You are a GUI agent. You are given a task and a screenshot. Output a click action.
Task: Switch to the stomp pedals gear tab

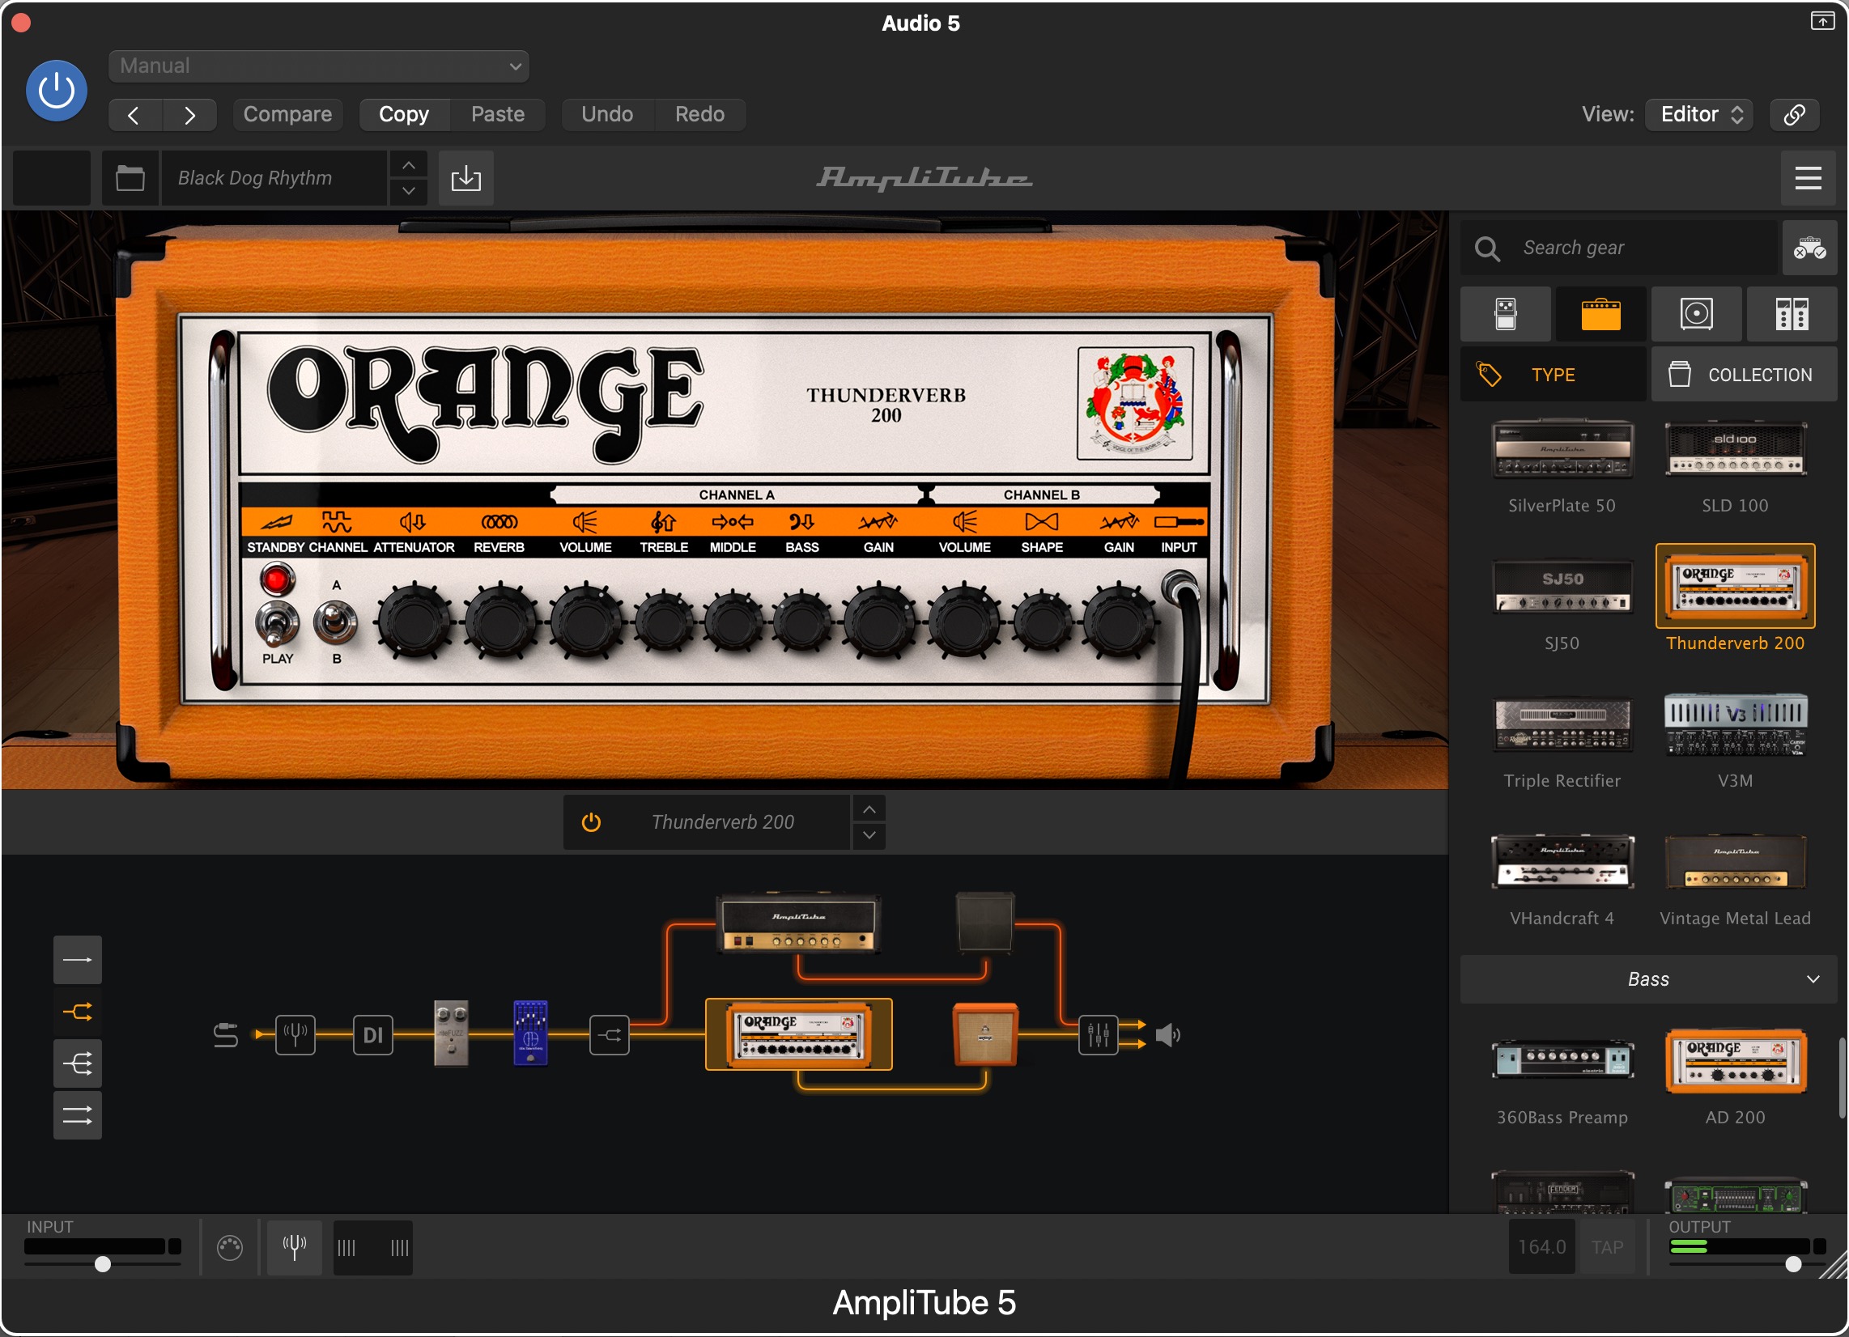coord(1506,314)
